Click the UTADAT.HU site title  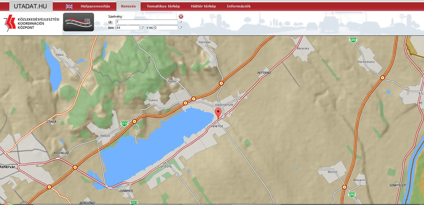pos(30,6)
